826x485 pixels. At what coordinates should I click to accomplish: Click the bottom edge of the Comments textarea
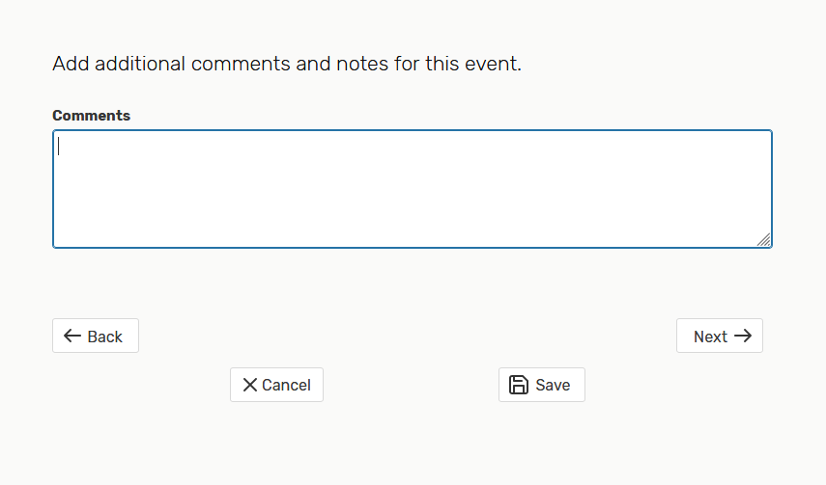click(413, 247)
